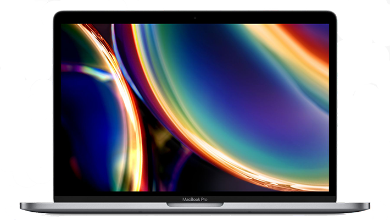Click the bottom bezel right of MacBook Pro label
The width and height of the screenshot is (390, 220).
(x=269, y=198)
